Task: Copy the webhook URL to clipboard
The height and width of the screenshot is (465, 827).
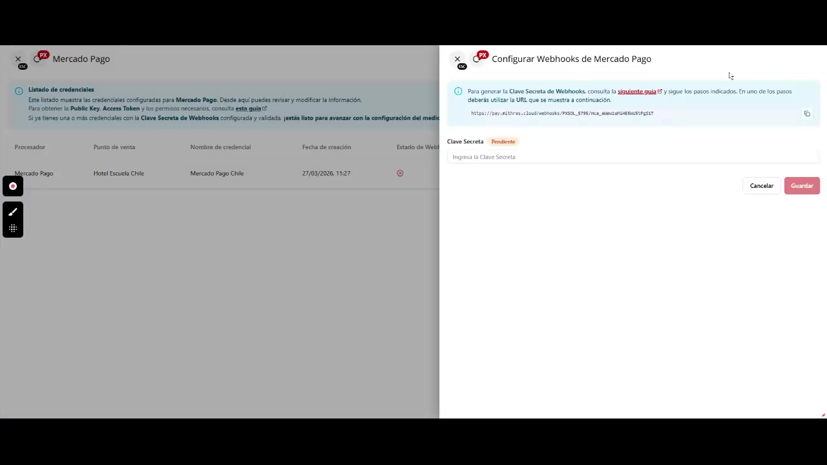Action: [x=807, y=114]
